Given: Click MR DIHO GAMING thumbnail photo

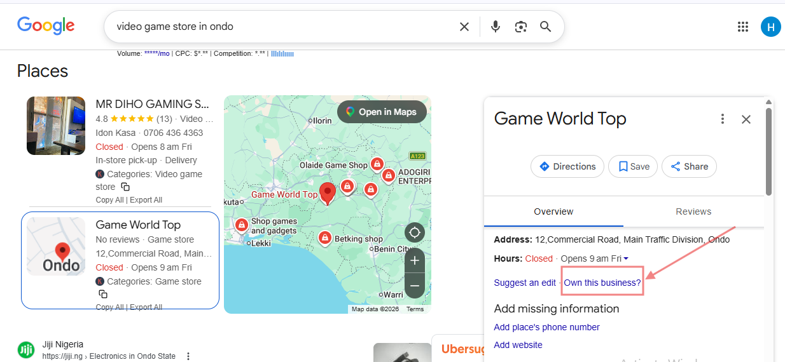Looking at the screenshot, I should pos(56,126).
